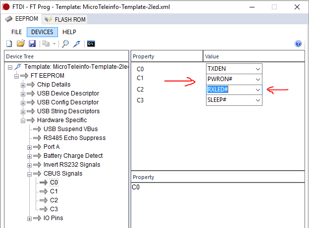Image resolution: width=309 pixels, height=228 pixels.
Task: Click the C3 property label
Action: [140, 100]
